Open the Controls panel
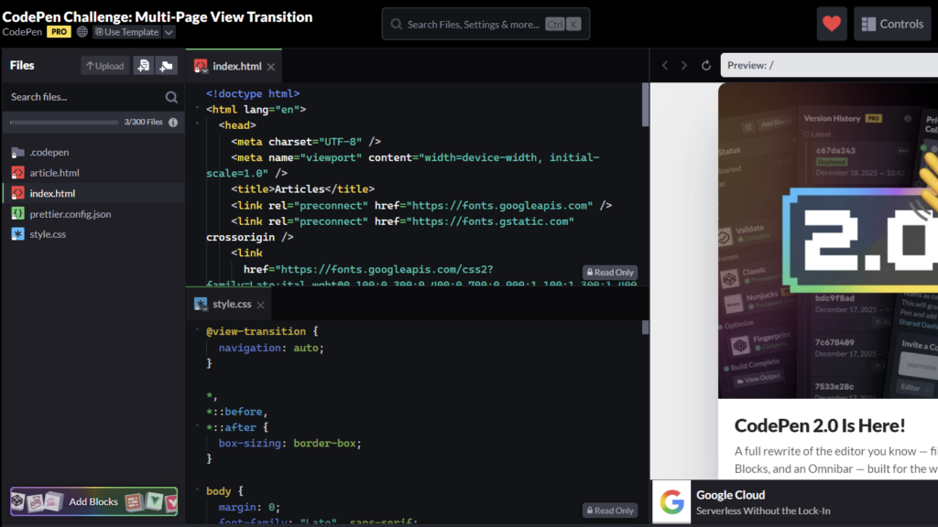Image resolution: width=938 pixels, height=527 pixels. (892, 24)
